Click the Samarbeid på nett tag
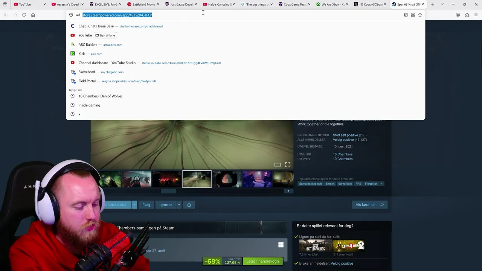The image size is (482, 271). [x=311, y=184]
